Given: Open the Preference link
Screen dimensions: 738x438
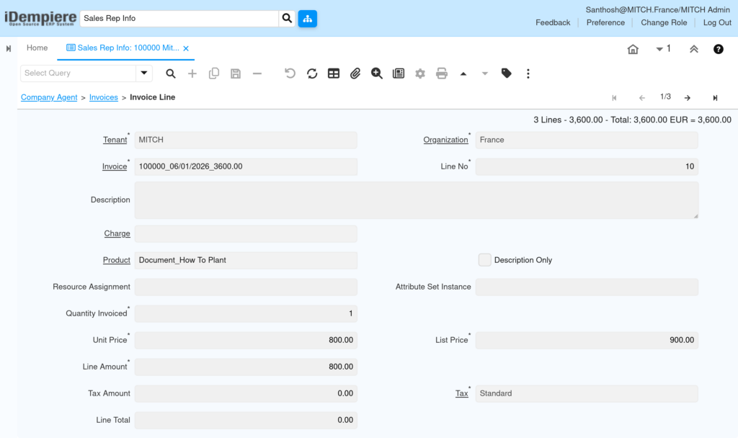Looking at the screenshot, I should click(605, 22).
